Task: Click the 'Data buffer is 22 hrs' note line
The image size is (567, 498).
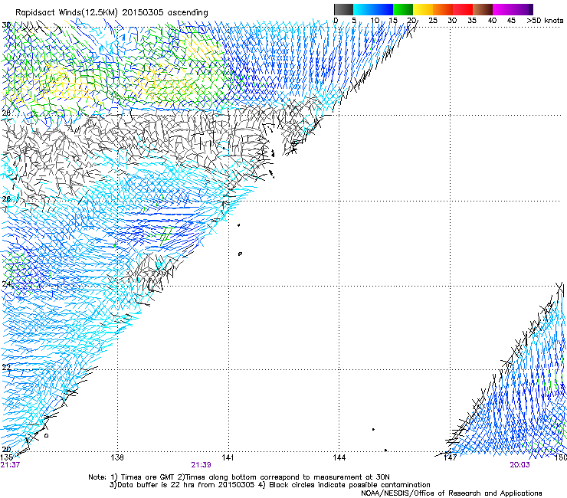Action: click(x=270, y=485)
